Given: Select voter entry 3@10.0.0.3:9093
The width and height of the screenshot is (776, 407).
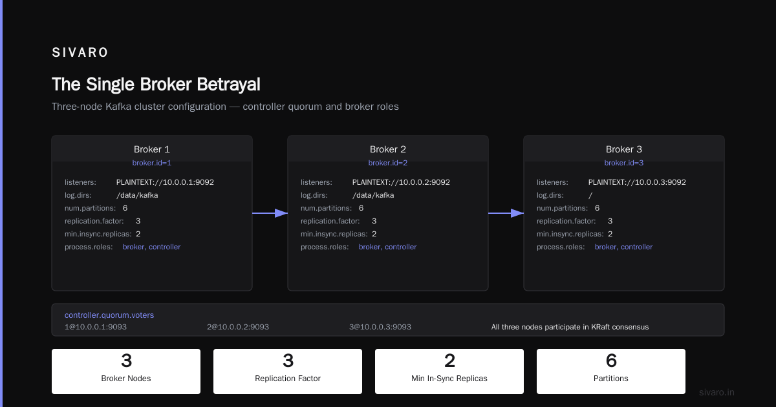Looking at the screenshot, I should pyautogui.click(x=380, y=327).
